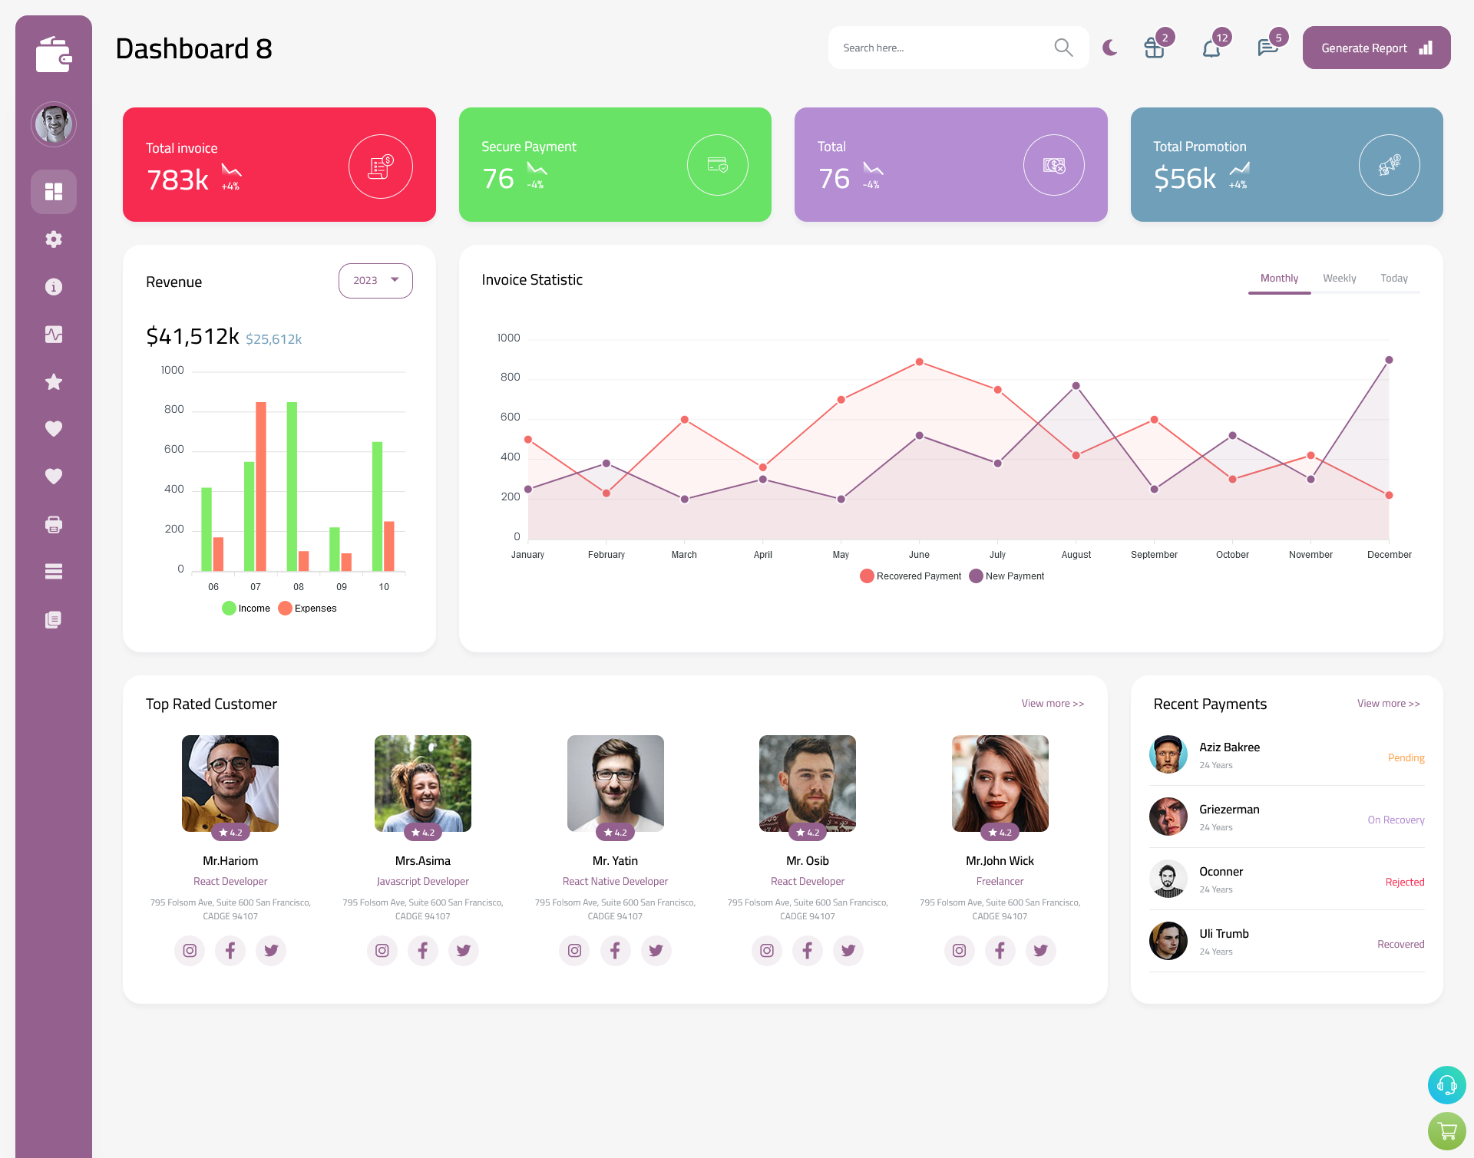Select the Monthly tab in Invoice Statistic
The height and width of the screenshot is (1158, 1474).
click(1279, 278)
